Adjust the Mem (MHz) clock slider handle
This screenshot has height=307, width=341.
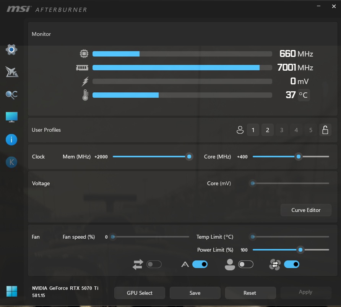[x=189, y=157]
